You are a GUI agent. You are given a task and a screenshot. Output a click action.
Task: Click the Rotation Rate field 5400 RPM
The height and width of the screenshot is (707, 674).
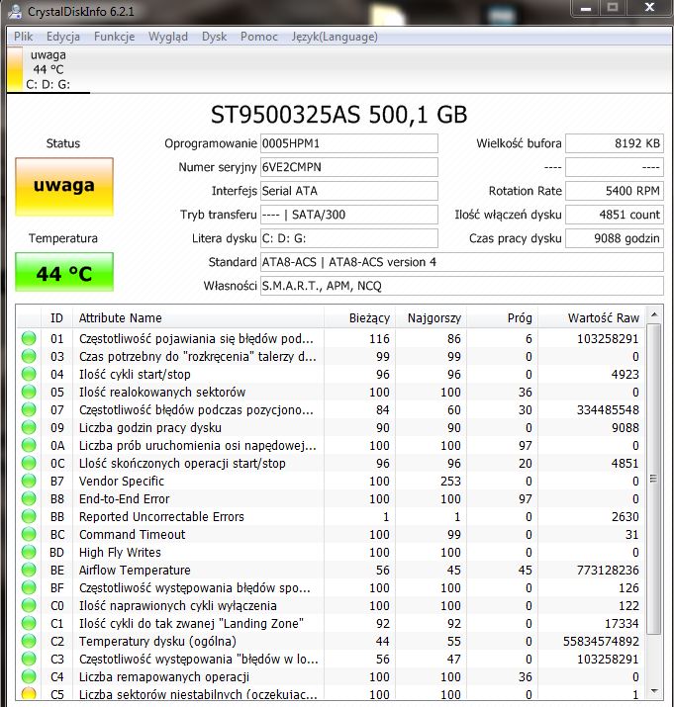(x=615, y=191)
